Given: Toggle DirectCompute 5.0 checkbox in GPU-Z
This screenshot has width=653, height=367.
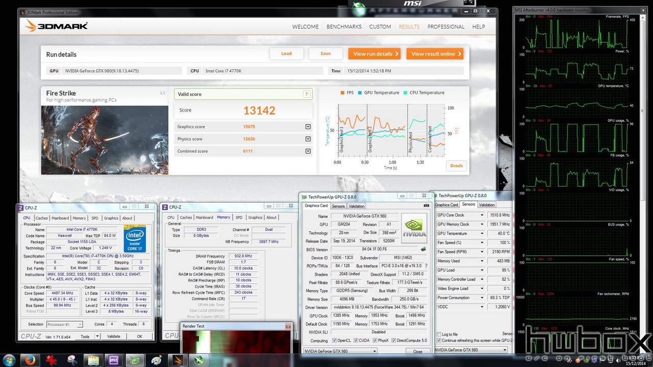Looking at the screenshot, I should point(393,340).
